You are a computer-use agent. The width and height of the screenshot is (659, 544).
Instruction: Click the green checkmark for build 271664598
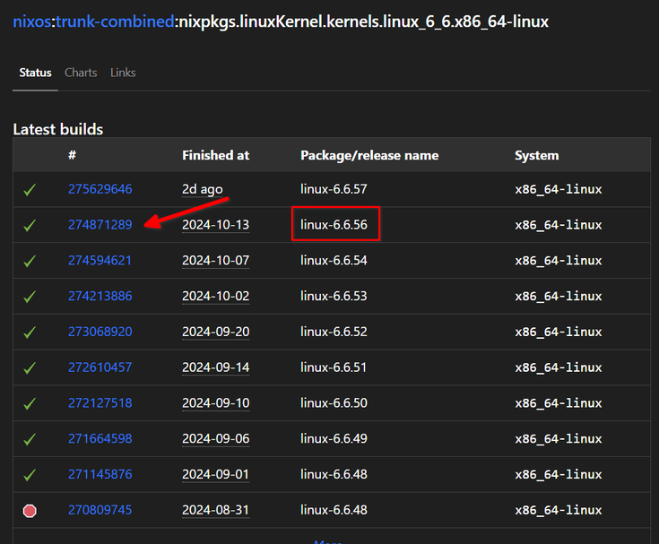pyautogui.click(x=30, y=440)
